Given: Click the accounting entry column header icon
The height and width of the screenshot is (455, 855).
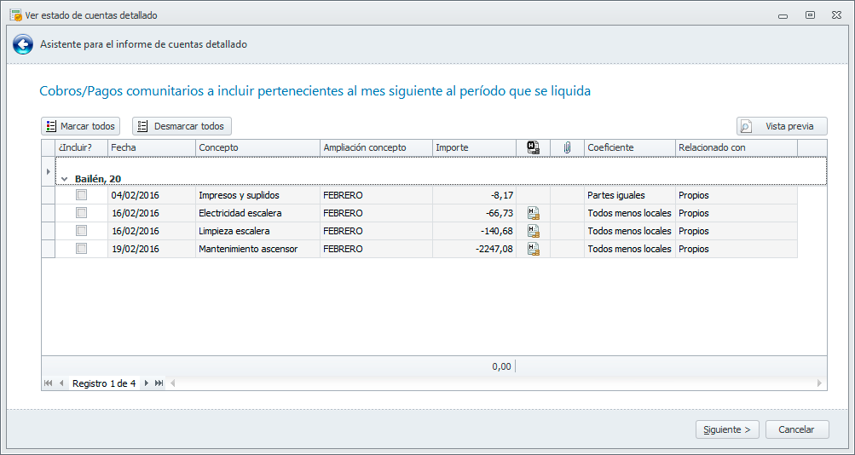Looking at the screenshot, I should coord(534,147).
